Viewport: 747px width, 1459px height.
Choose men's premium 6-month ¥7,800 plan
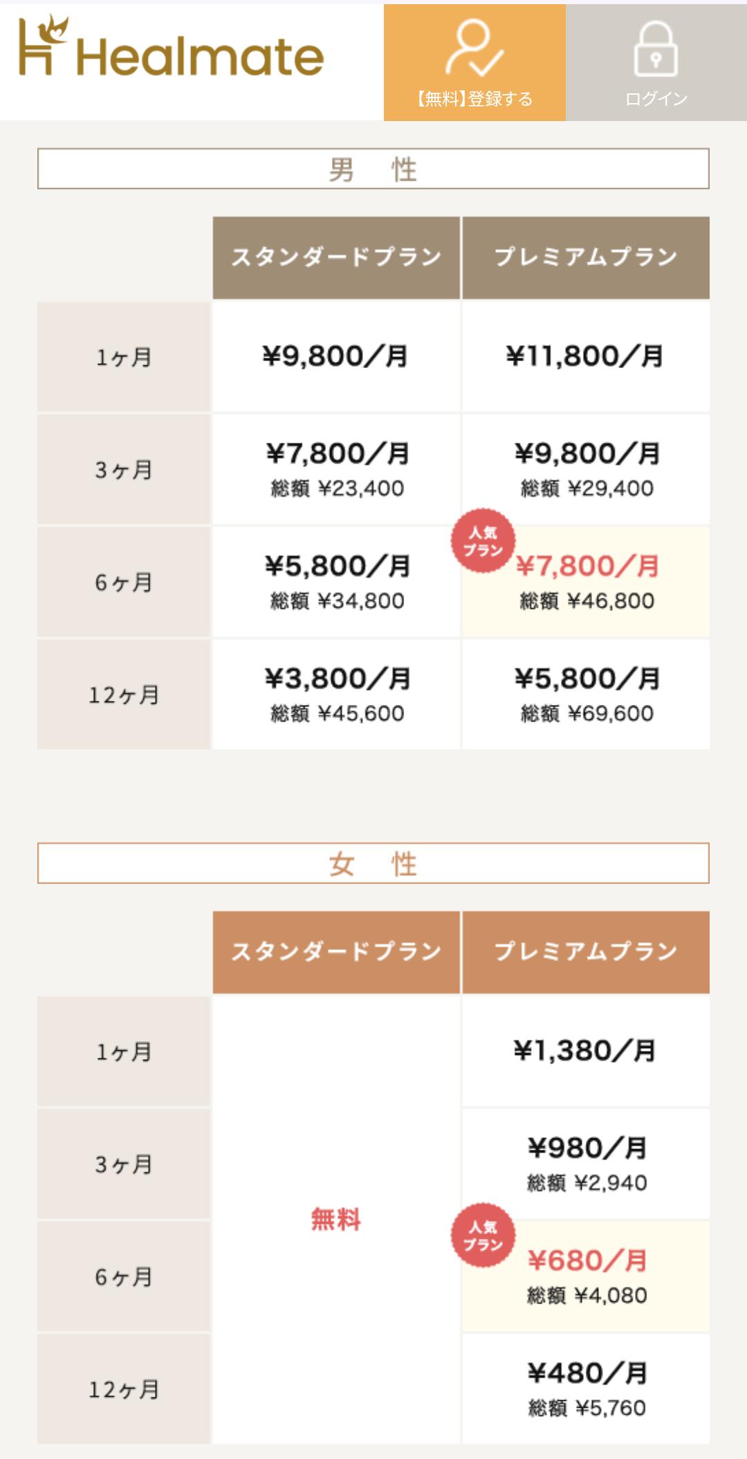(587, 581)
